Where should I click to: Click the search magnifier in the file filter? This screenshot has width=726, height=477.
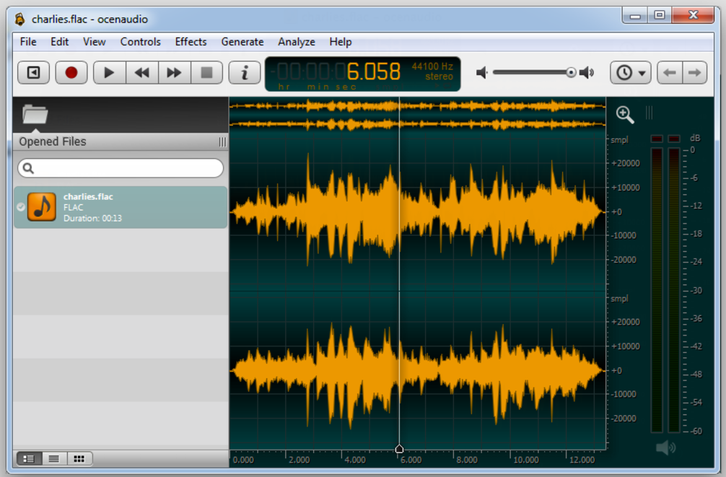(27, 167)
